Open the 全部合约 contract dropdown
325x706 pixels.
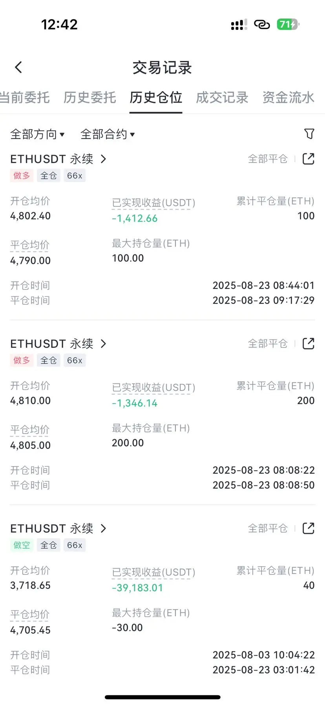click(x=108, y=134)
